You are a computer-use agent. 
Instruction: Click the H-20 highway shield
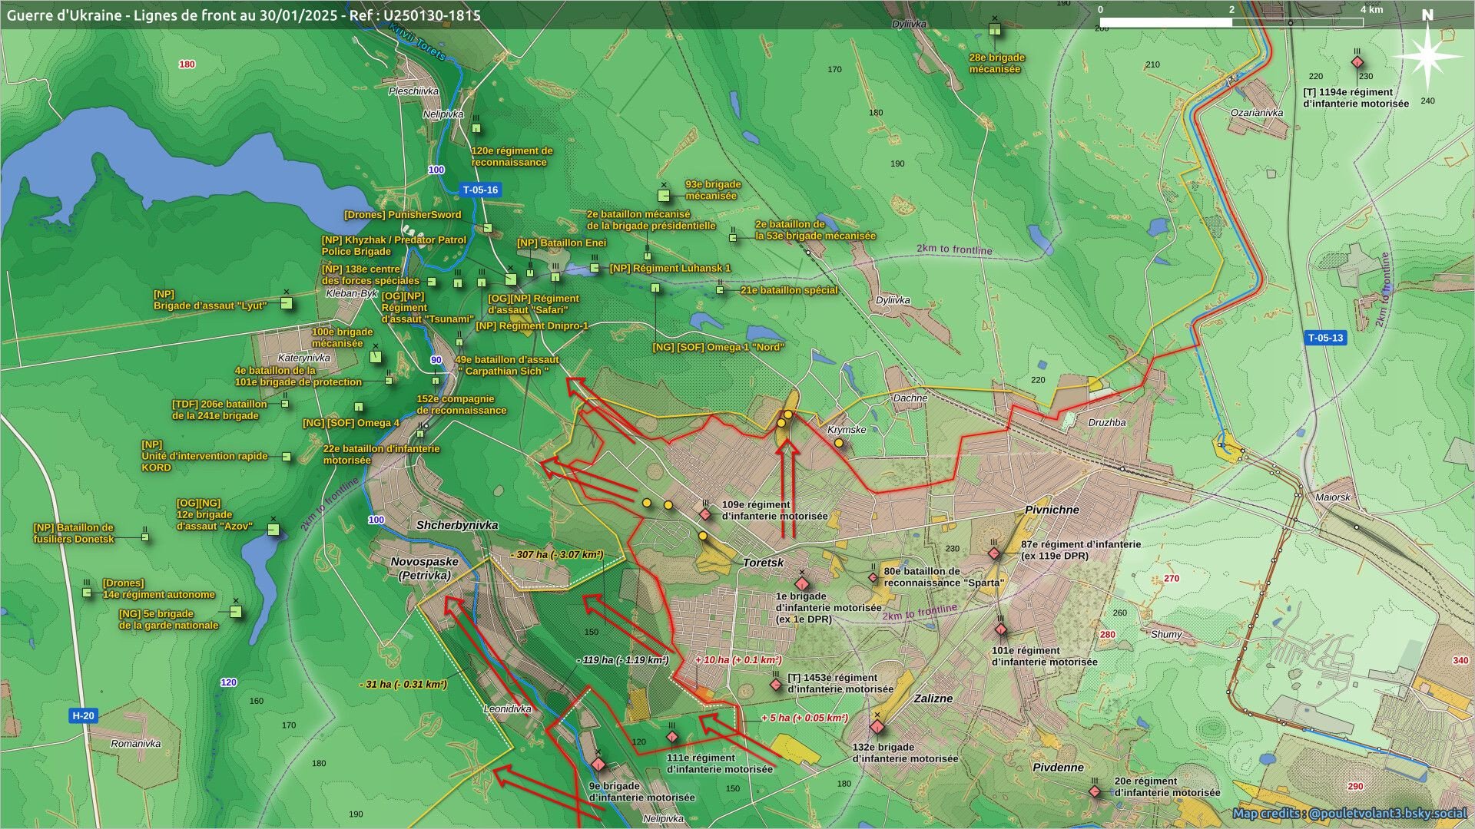[x=83, y=715]
